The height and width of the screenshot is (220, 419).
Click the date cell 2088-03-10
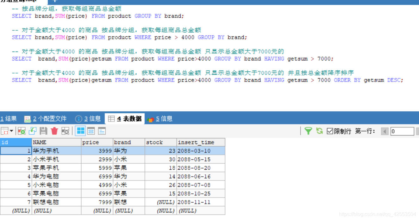201,151
